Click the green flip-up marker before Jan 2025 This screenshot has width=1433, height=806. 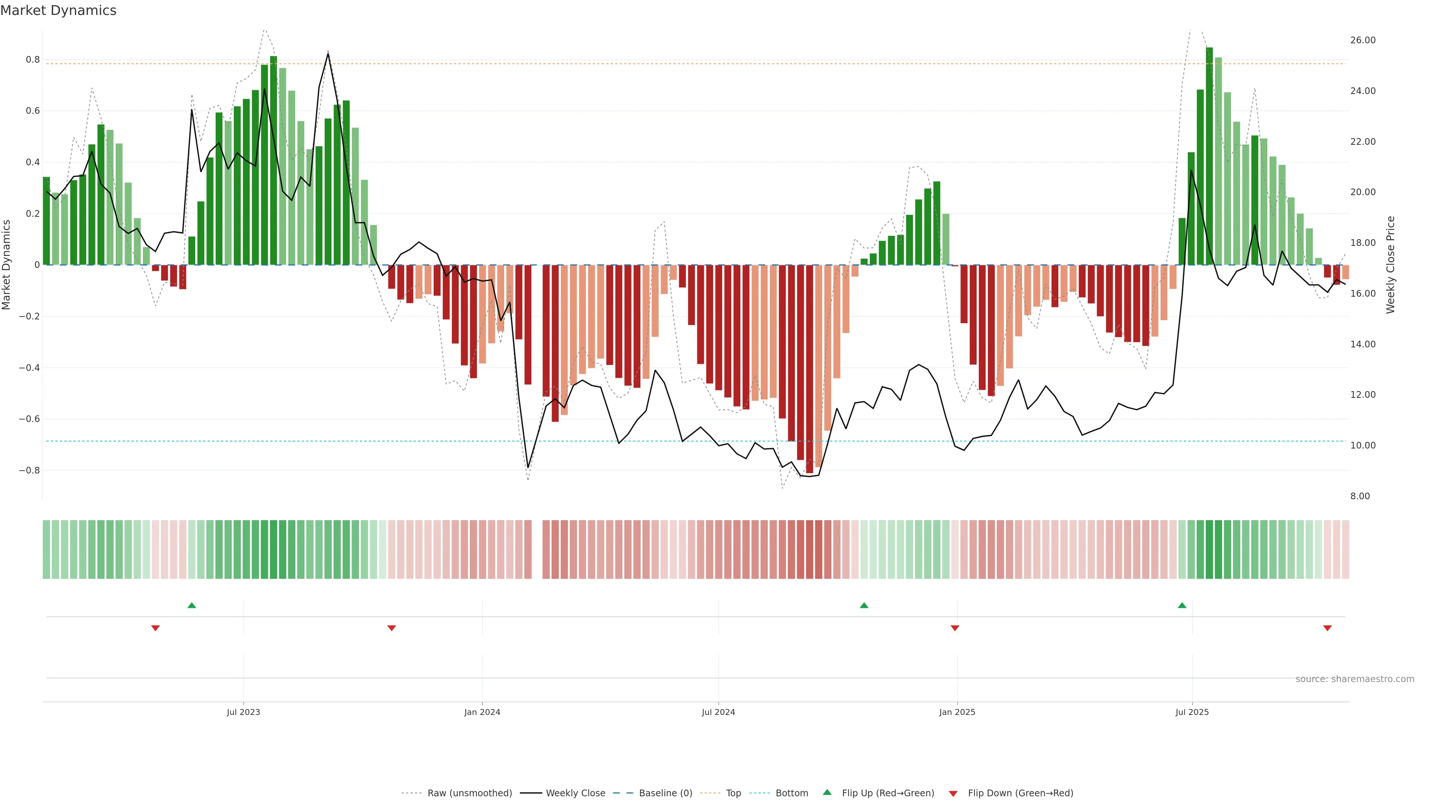coord(864,605)
